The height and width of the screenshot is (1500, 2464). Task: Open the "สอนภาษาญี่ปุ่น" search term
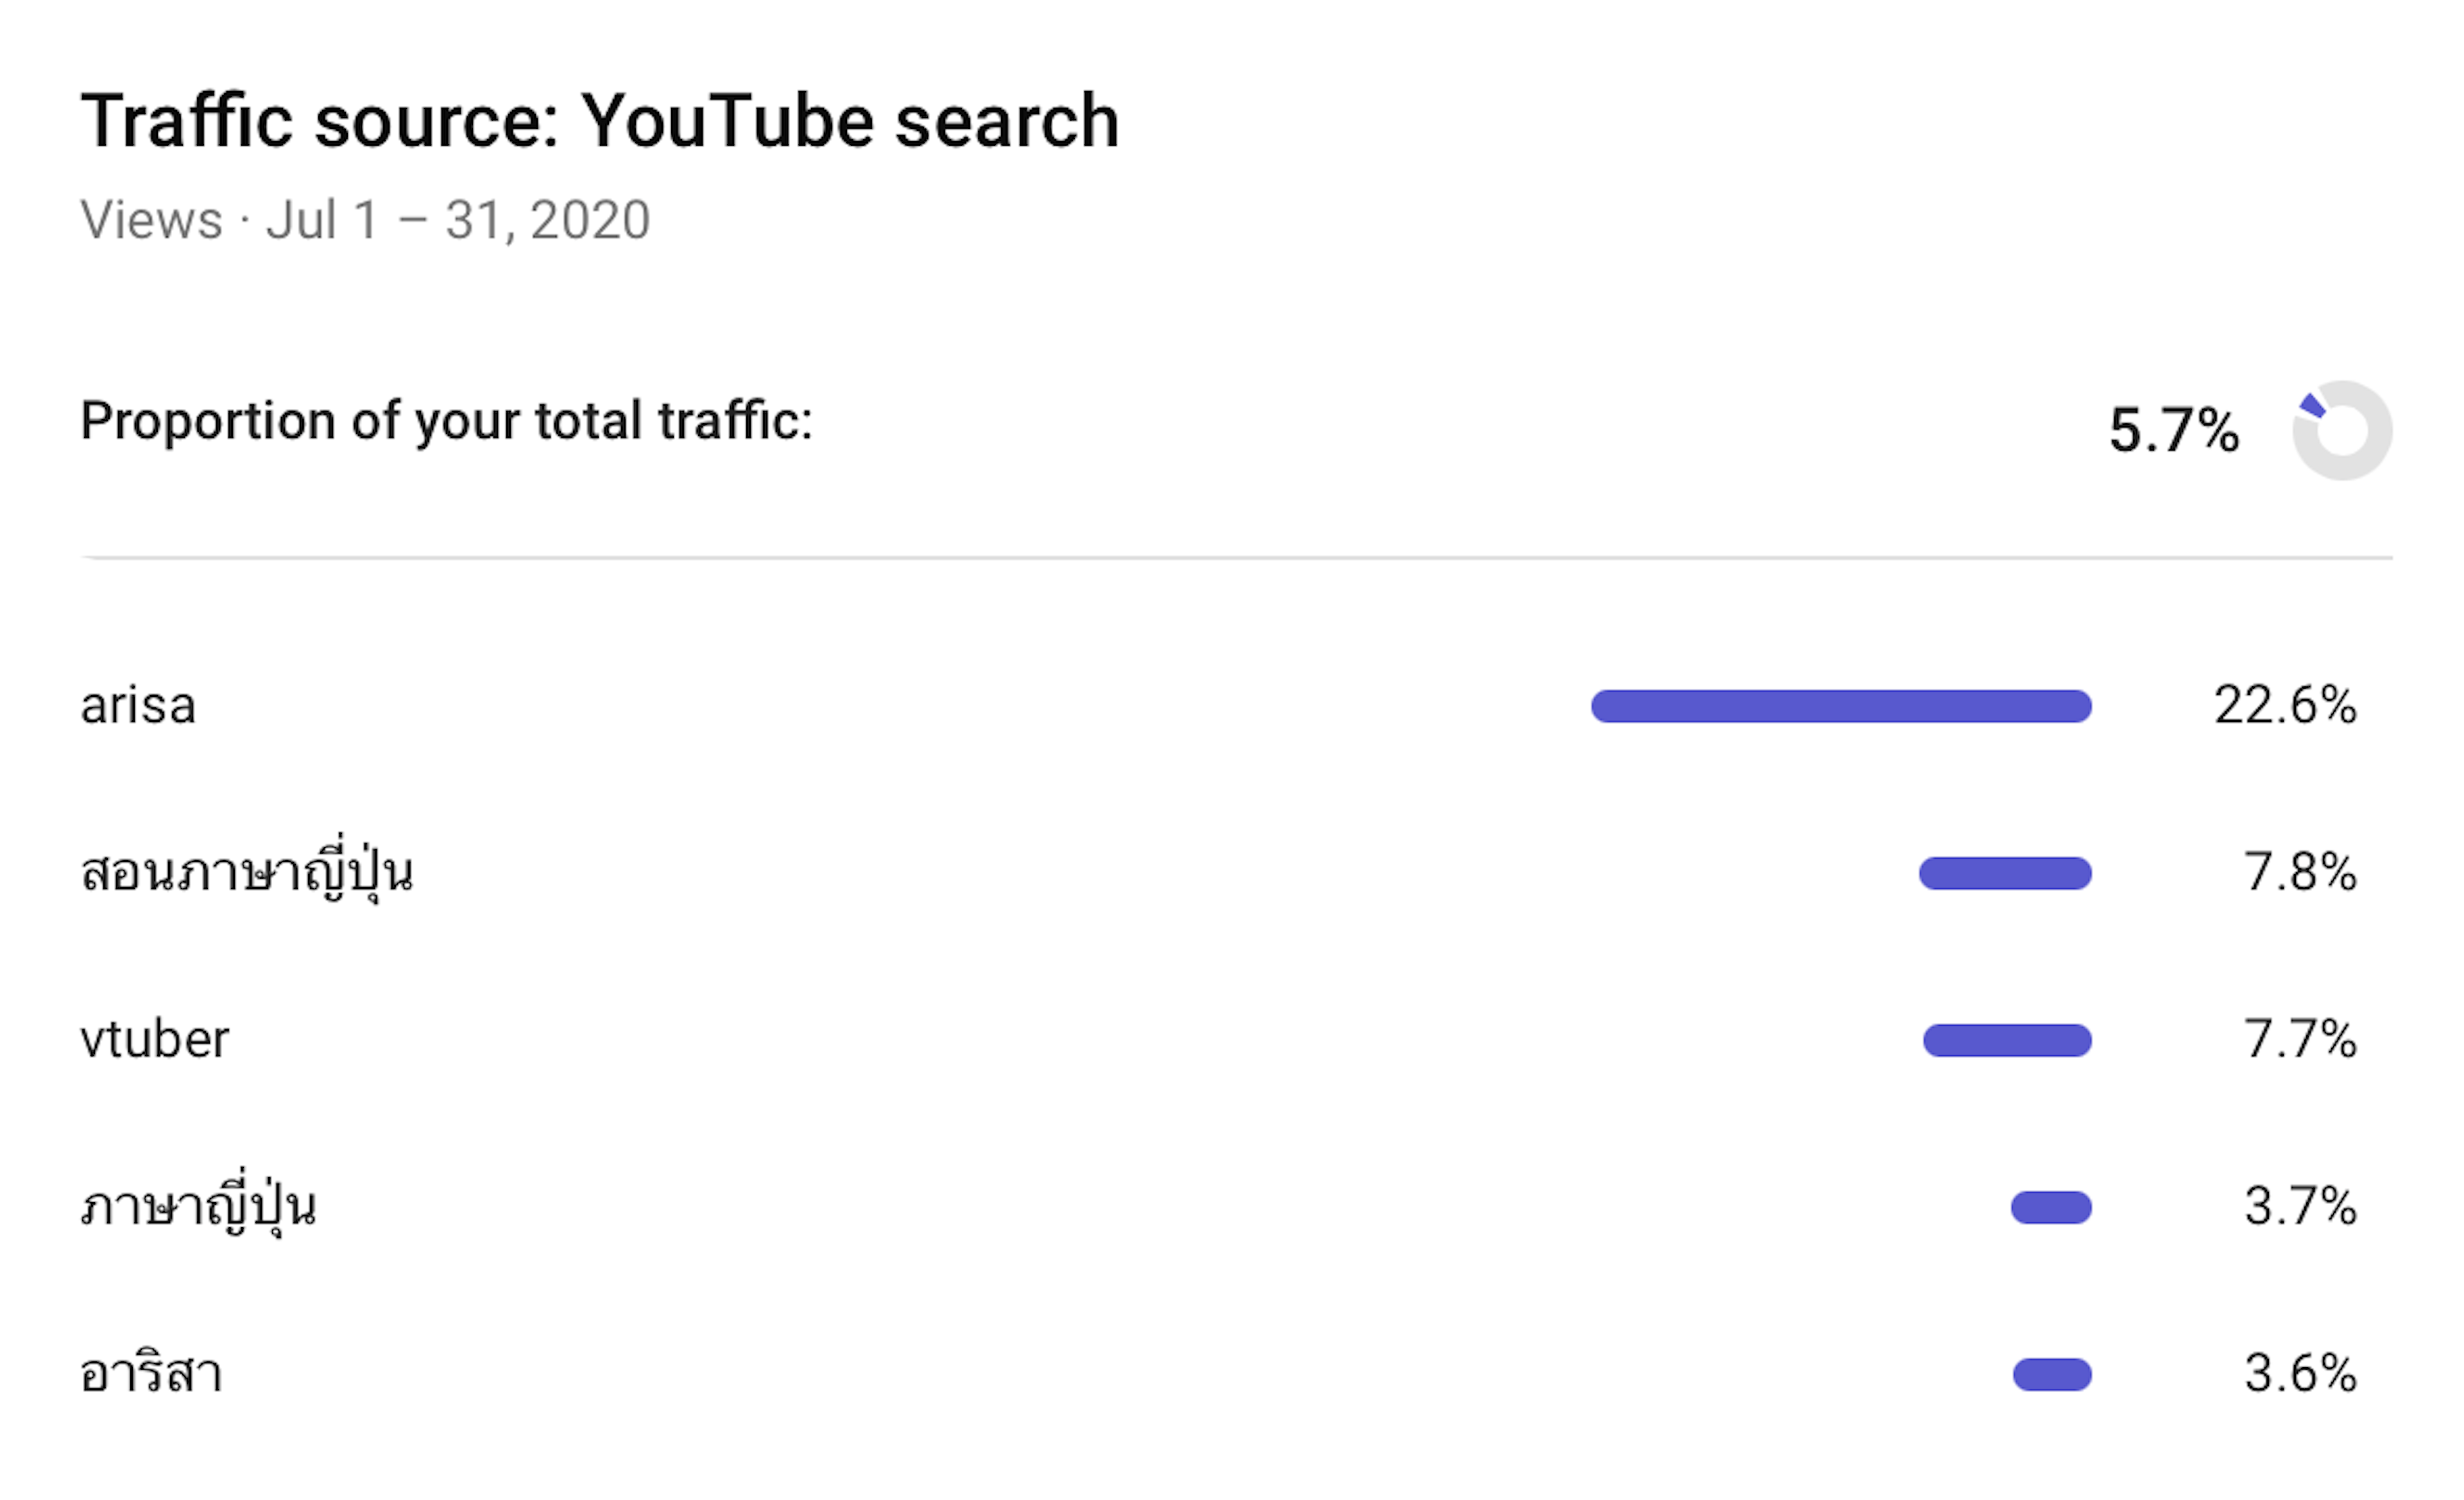click(246, 873)
